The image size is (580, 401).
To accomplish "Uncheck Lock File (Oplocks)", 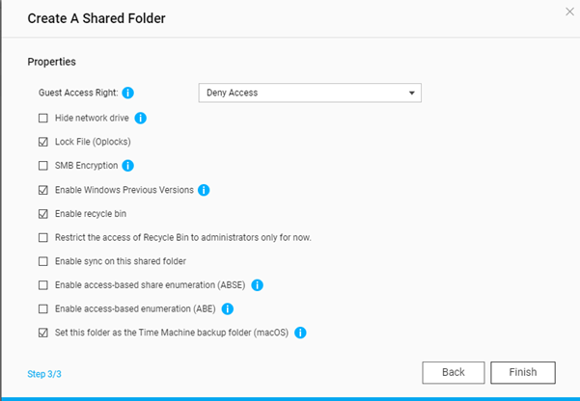I will [x=42, y=142].
